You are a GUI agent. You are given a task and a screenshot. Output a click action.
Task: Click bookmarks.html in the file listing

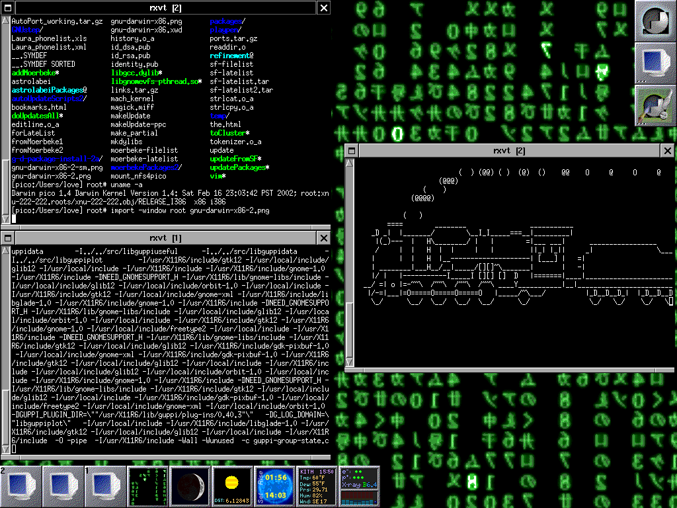click(x=39, y=107)
